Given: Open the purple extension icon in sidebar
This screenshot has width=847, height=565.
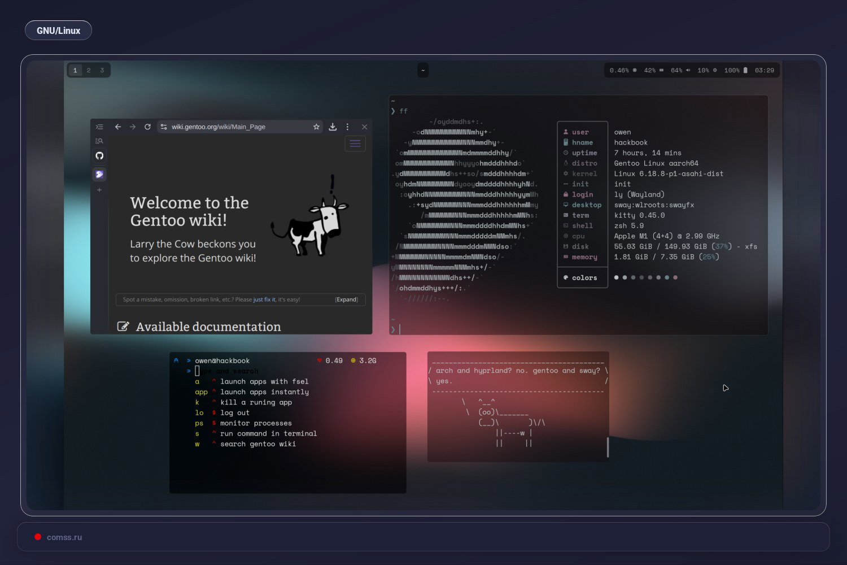Looking at the screenshot, I should [99, 174].
